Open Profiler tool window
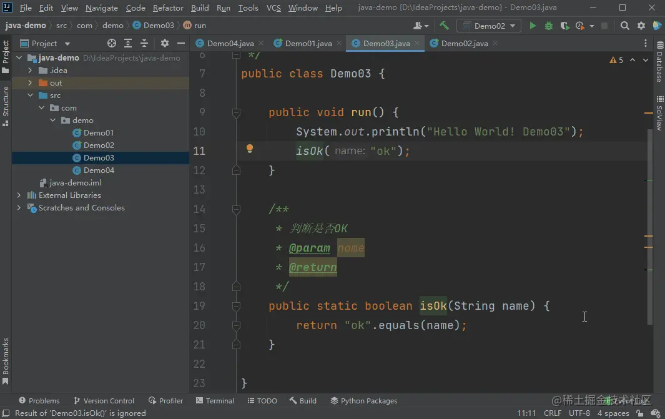Screen dimensions: 665x419 [x=166, y=401]
